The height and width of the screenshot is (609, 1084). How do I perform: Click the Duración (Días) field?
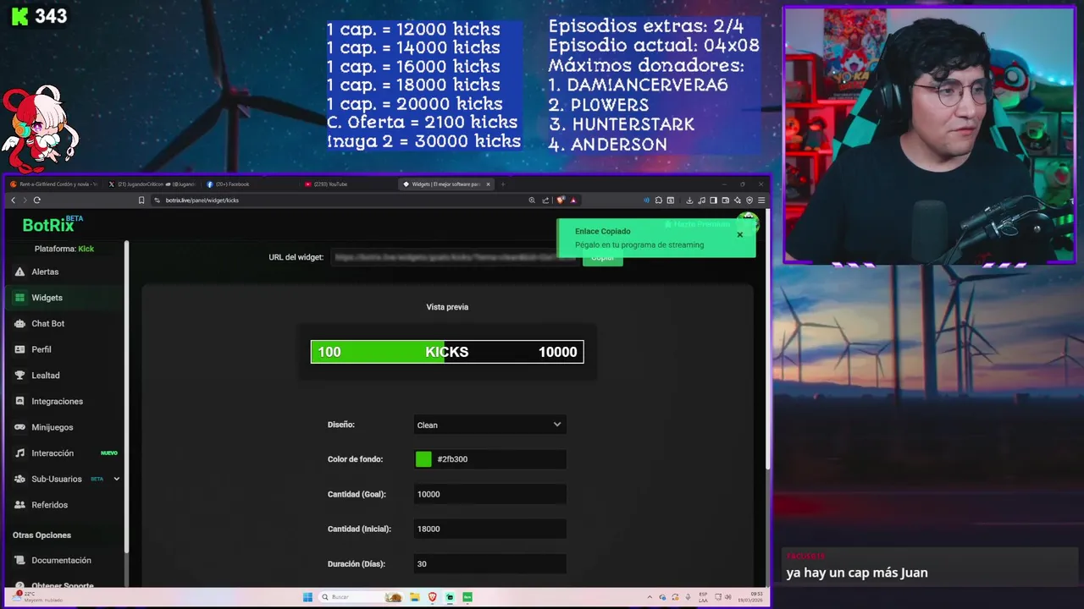(489, 563)
